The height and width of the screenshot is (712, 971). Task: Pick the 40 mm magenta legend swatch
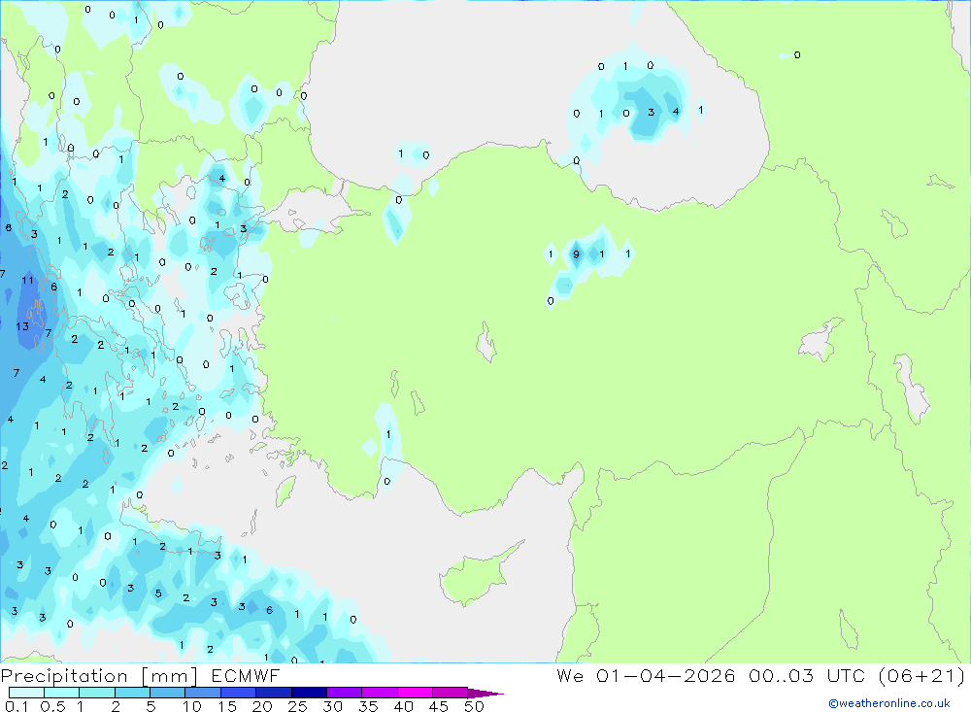415,693
